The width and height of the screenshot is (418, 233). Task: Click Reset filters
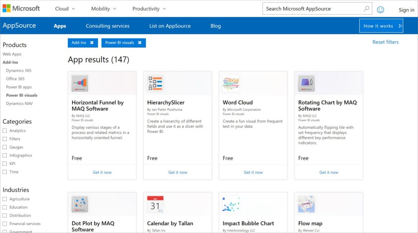(385, 42)
